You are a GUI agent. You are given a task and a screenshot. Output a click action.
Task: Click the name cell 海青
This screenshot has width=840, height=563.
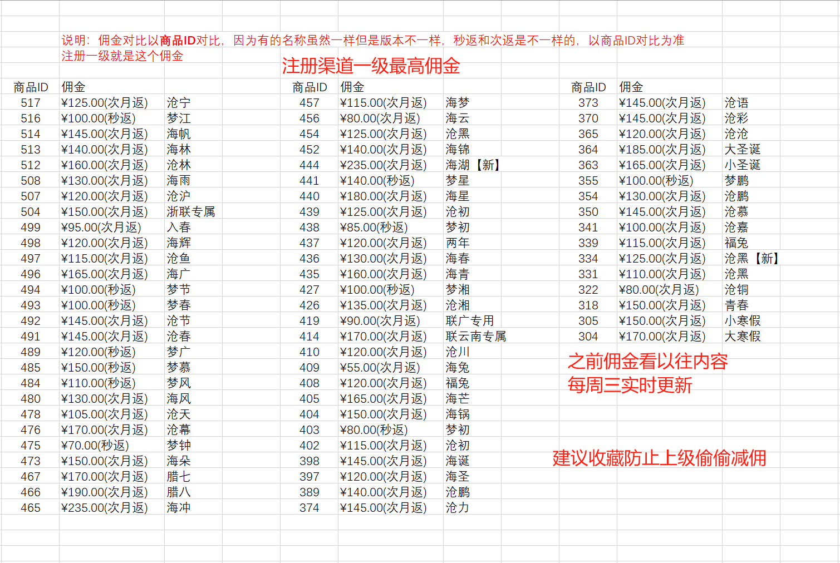click(x=472, y=274)
